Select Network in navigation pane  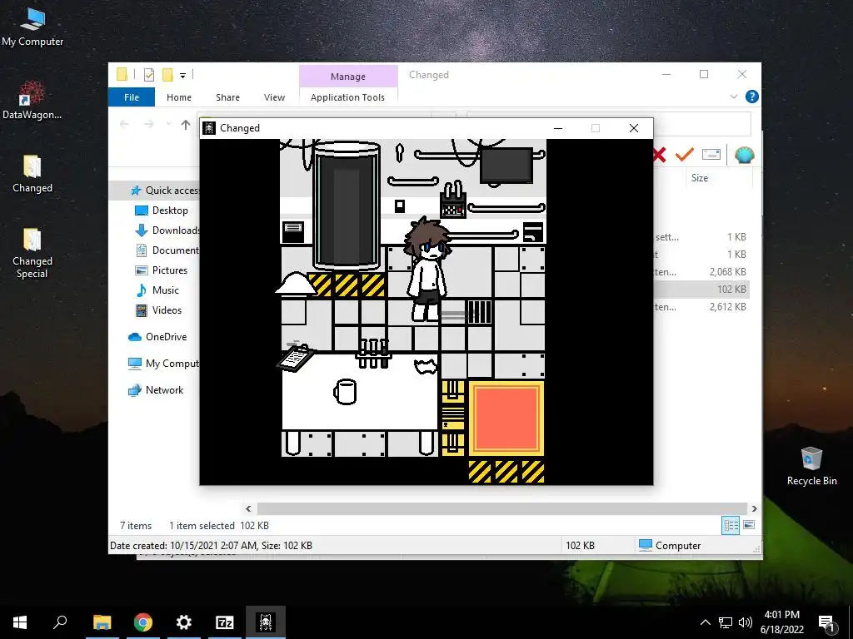[156, 390]
